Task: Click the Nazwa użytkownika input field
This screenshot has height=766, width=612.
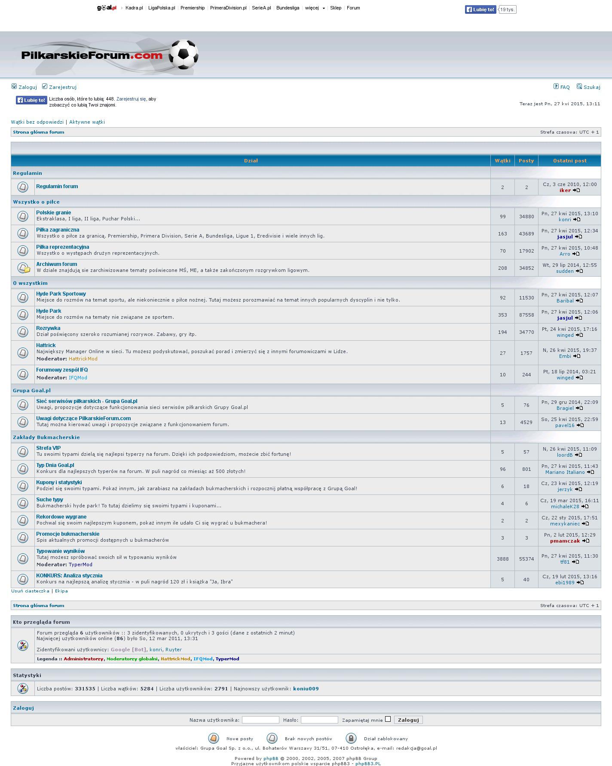Action: [260, 720]
